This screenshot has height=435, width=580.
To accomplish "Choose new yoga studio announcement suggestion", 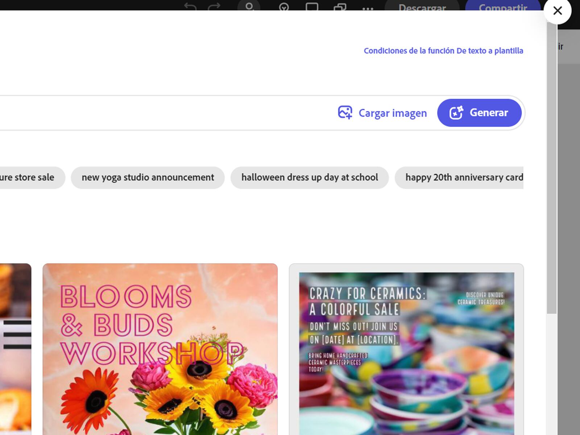I will click(148, 177).
